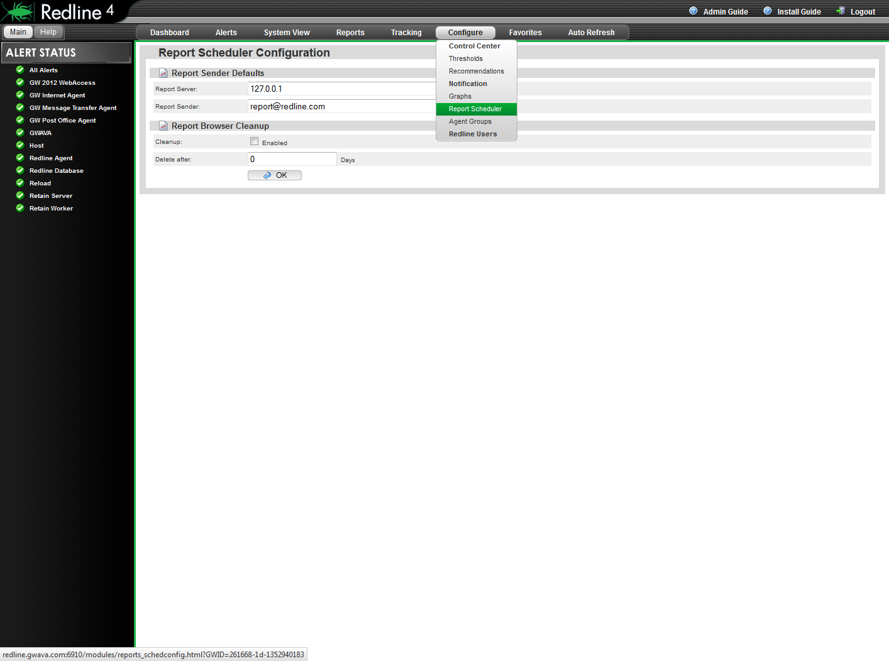Screen dimensions: 889x661
Task: Click the Report Sender email field
Action: point(342,106)
